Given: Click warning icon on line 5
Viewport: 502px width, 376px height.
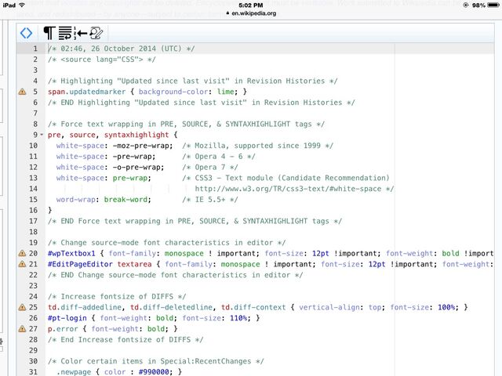Looking at the screenshot, I should [x=23, y=92].
